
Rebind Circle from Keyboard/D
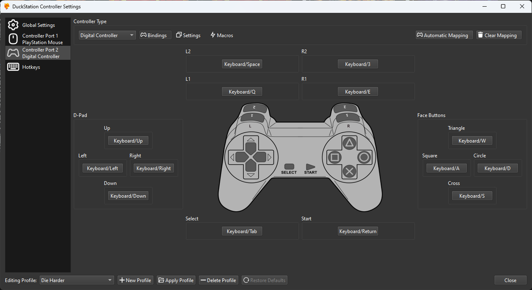[498, 168]
